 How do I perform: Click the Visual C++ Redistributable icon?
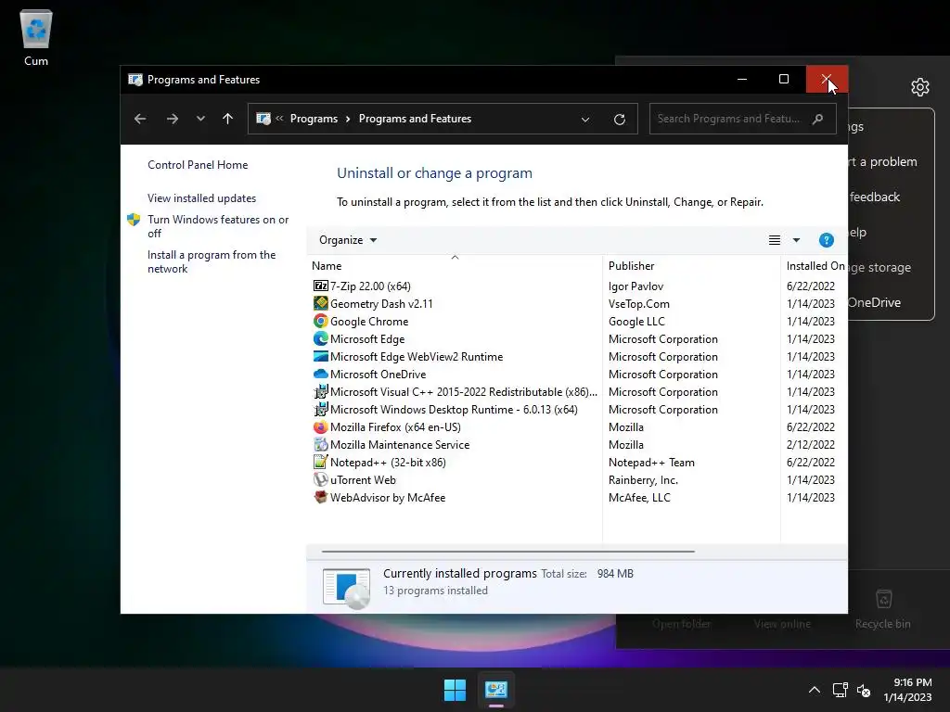click(x=320, y=391)
